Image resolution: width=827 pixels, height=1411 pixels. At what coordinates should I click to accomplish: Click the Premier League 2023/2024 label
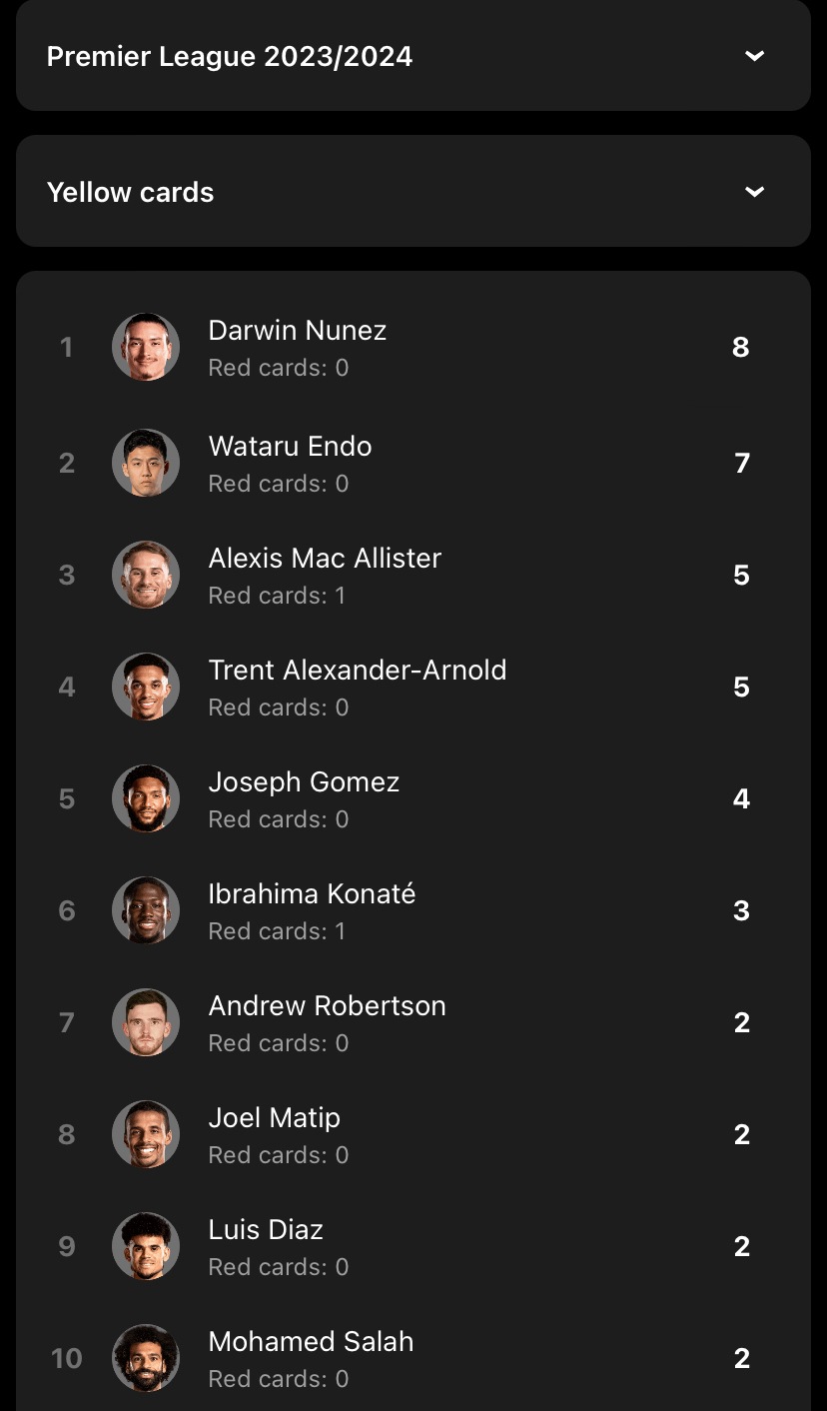[230, 56]
